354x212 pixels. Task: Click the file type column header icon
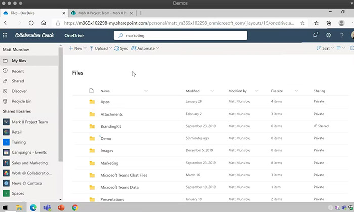[x=91, y=91]
